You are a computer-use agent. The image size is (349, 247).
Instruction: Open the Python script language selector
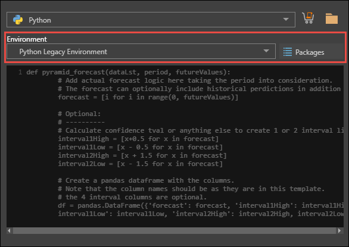[x=151, y=20]
